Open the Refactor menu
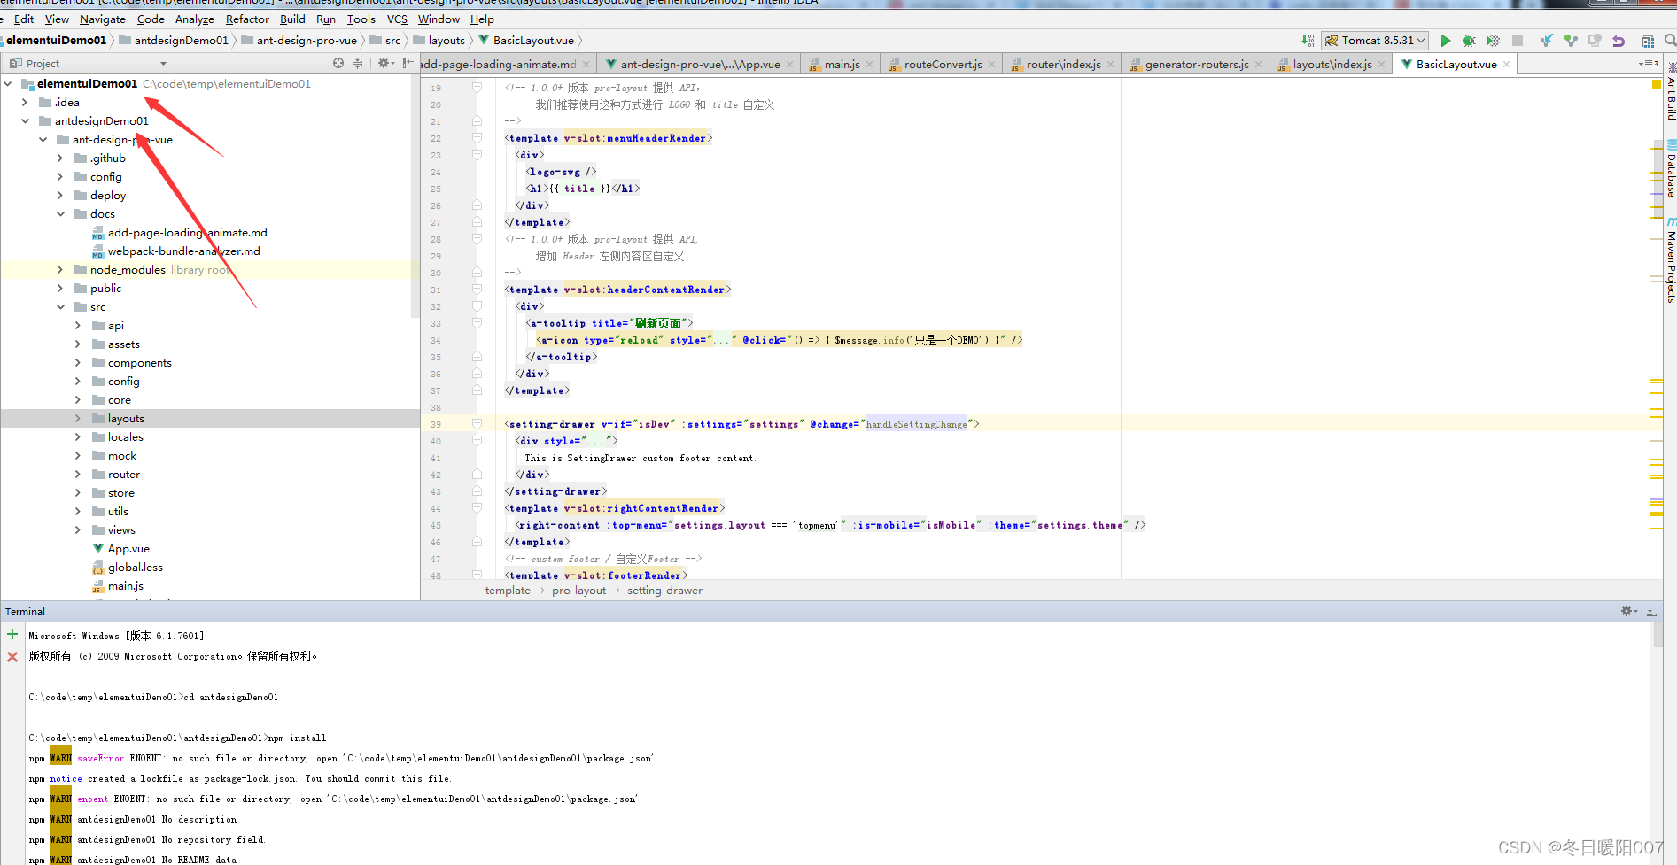This screenshot has height=865, width=1677. tap(247, 19)
